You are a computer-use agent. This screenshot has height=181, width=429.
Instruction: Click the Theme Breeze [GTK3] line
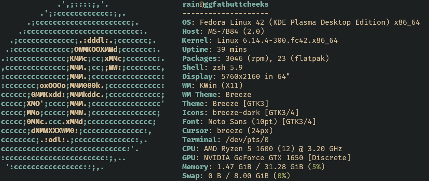click(225, 104)
